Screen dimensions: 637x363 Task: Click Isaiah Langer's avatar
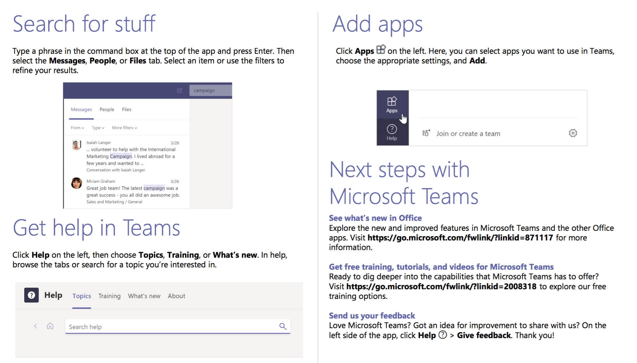76,145
